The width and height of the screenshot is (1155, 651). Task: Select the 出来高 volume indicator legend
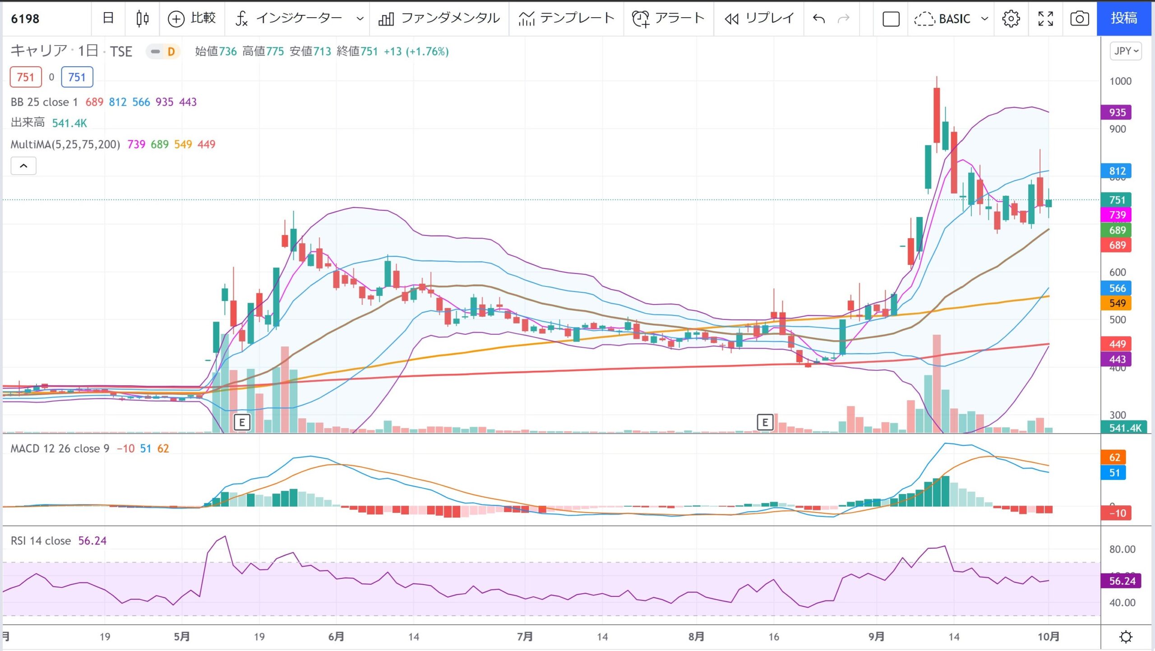(x=28, y=123)
